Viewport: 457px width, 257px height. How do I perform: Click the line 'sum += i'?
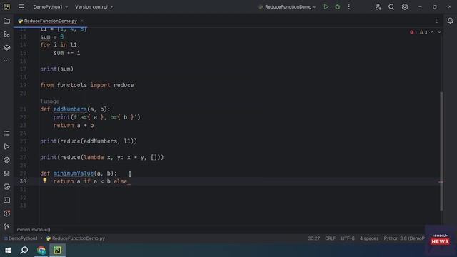(66, 53)
